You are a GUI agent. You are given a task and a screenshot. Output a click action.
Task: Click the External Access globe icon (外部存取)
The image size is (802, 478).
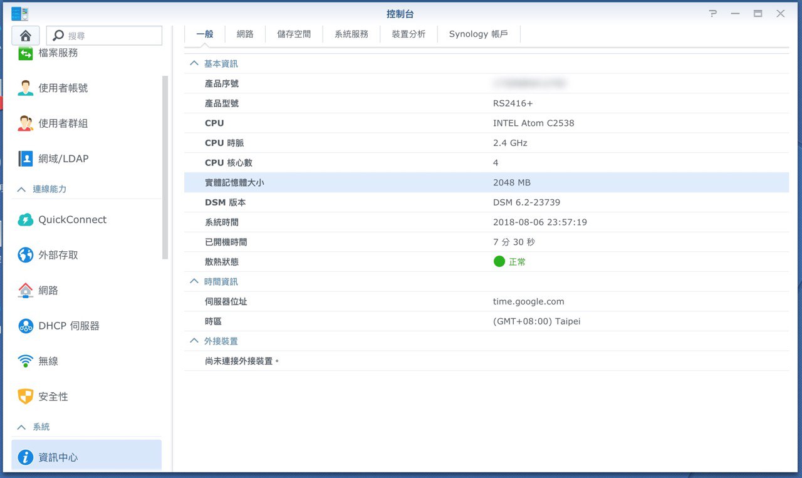tap(26, 255)
